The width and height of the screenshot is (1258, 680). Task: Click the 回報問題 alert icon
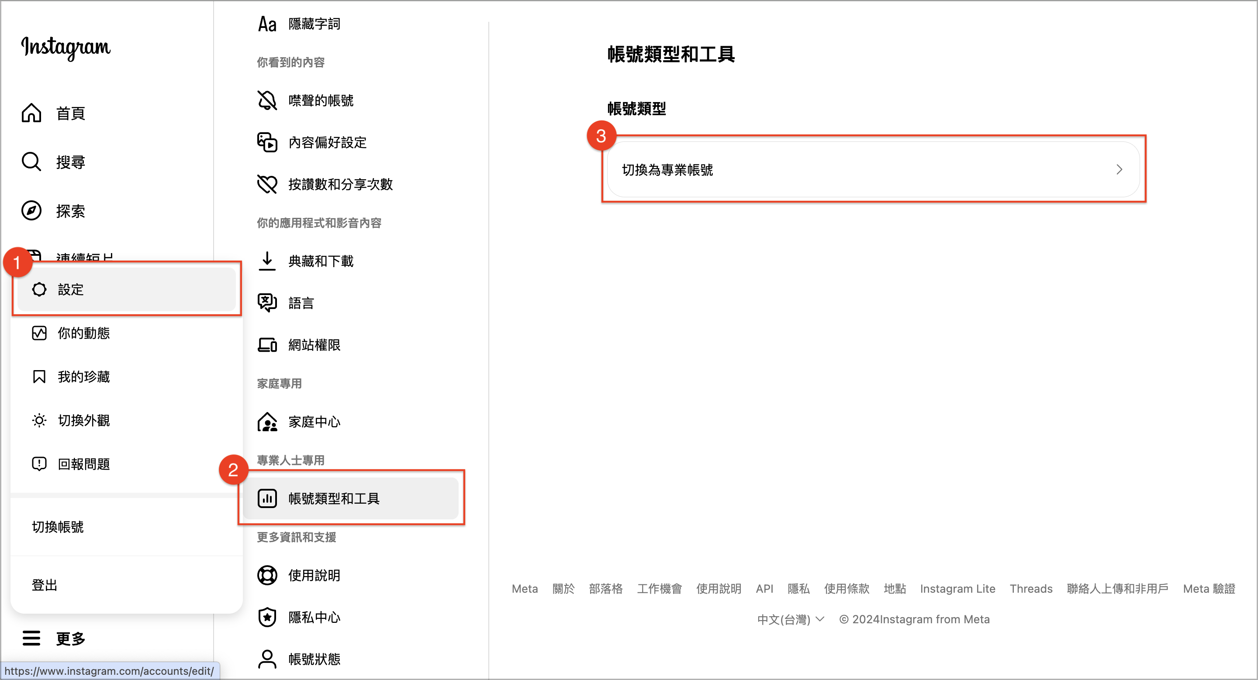point(39,464)
